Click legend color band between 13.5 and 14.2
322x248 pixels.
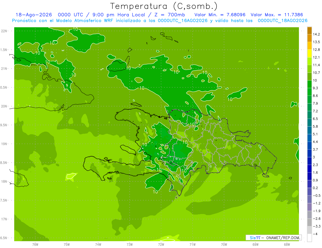tap(309, 38)
